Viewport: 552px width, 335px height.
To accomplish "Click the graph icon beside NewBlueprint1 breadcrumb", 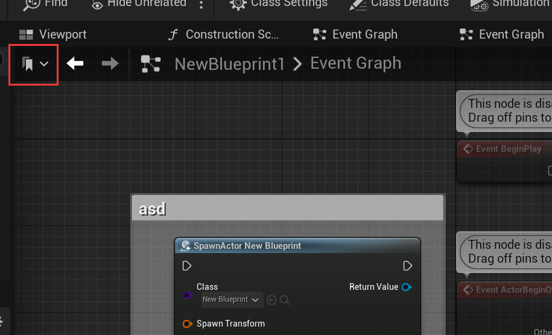I will [151, 64].
